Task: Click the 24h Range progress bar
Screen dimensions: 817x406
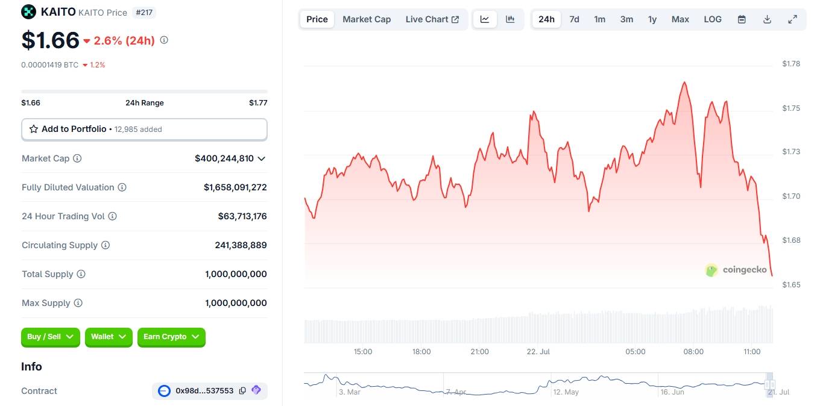Action: coord(144,92)
